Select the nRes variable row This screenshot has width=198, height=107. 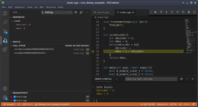(50, 29)
